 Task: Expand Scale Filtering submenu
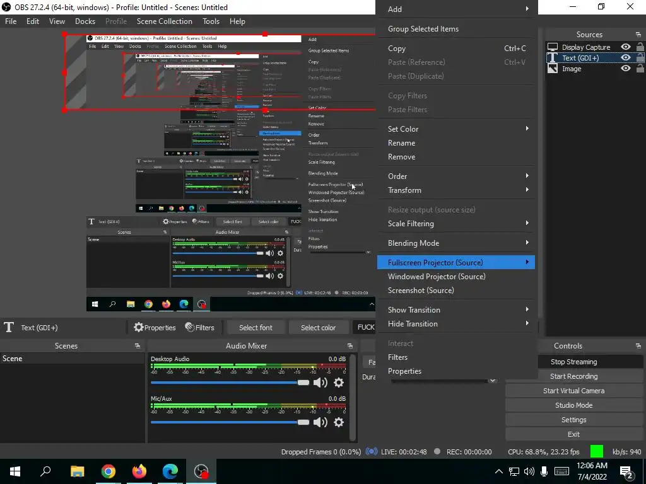(456, 224)
